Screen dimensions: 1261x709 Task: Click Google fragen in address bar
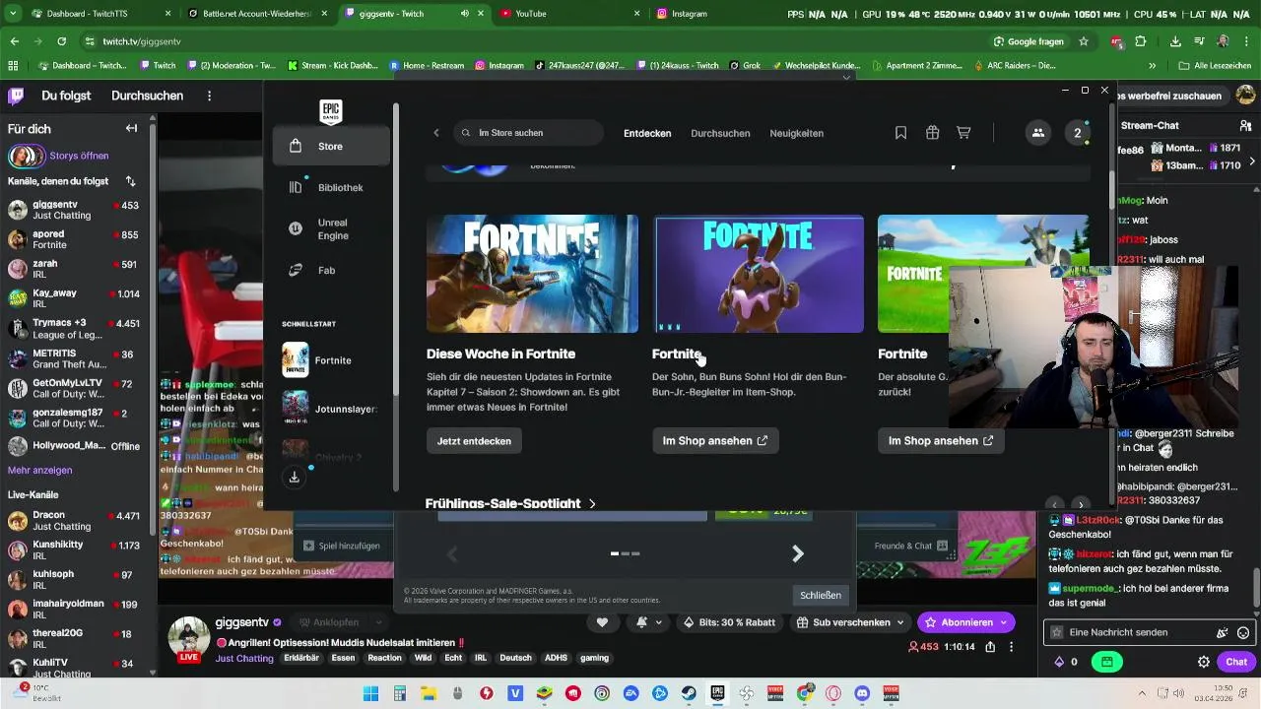pos(1029,41)
